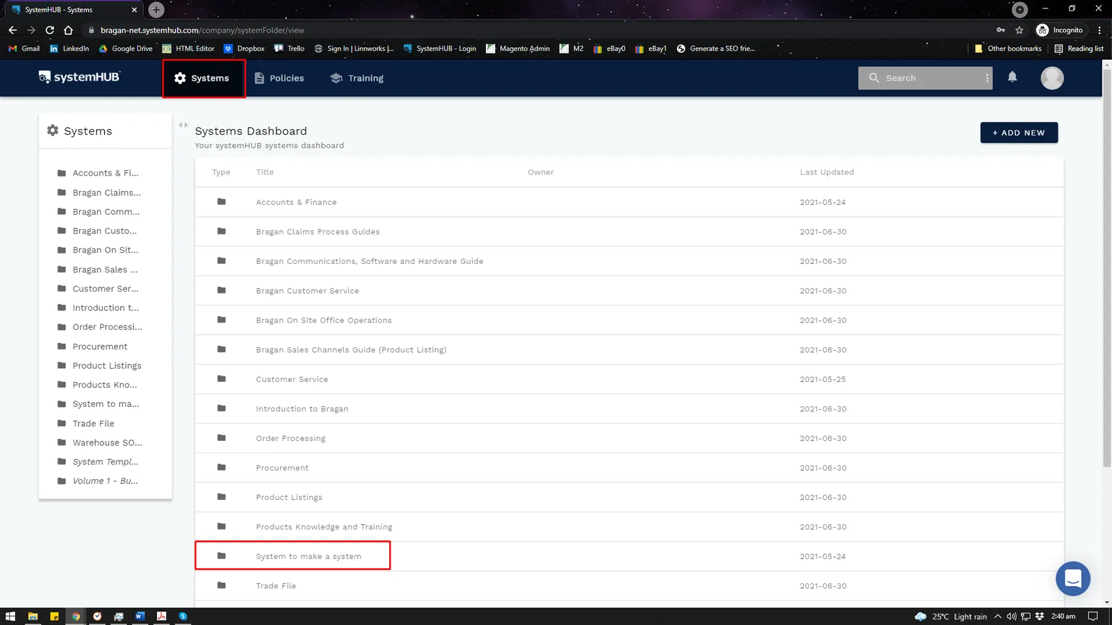Open Bragan Claims Process Guides row

[x=629, y=231]
